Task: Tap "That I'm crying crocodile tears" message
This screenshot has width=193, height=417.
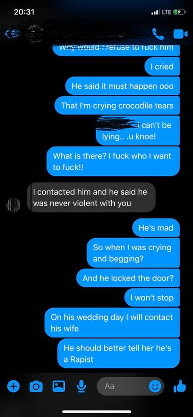Action: click(x=117, y=106)
